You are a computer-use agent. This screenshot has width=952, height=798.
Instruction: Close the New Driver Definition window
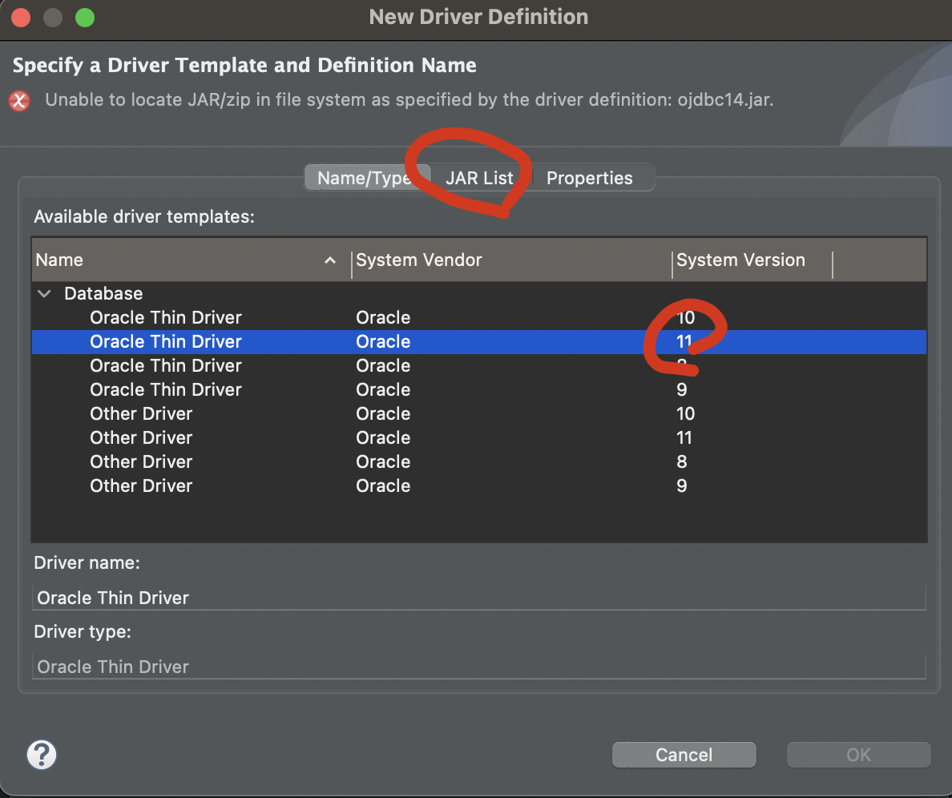click(x=22, y=18)
